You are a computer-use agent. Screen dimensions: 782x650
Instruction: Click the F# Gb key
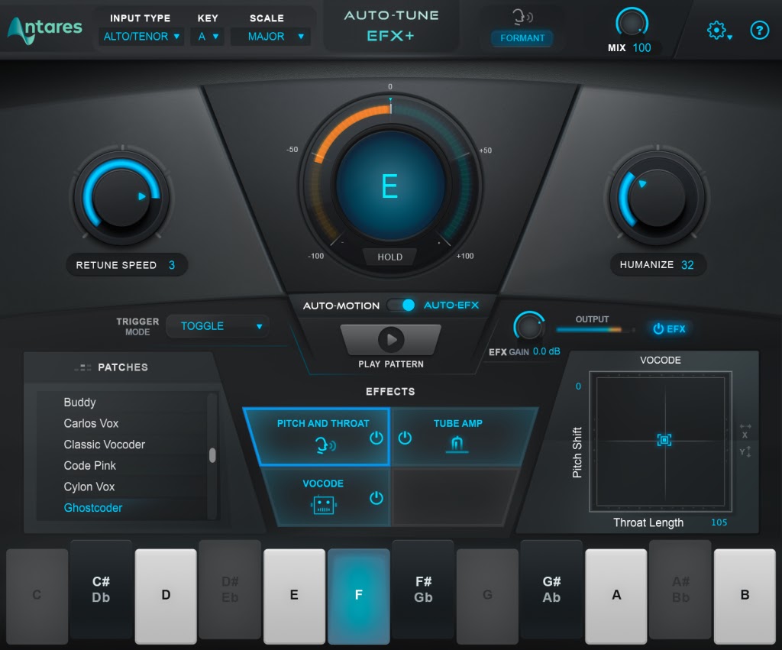[x=423, y=589]
